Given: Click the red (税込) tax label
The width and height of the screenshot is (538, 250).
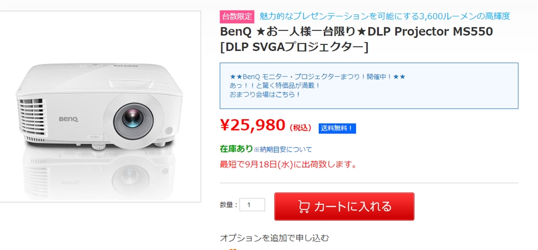Looking at the screenshot, I should click(302, 128).
